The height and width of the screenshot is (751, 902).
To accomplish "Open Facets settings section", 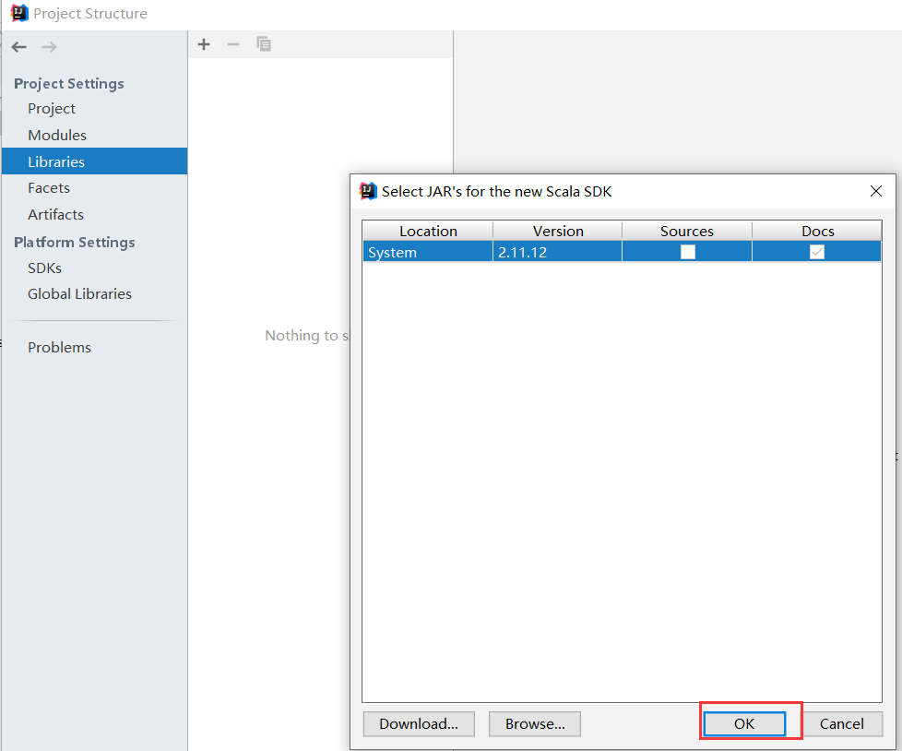I will 49,188.
